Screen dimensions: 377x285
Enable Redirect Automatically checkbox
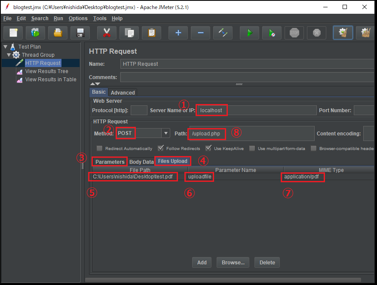[x=100, y=148]
